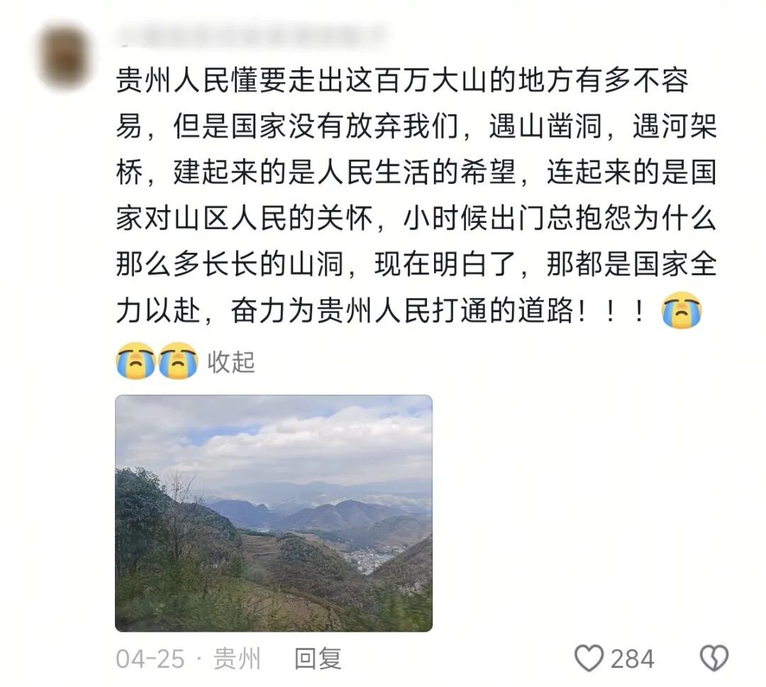Tap the first crying emoji below the text
This screenshot has height=687, width=766.
135,361
